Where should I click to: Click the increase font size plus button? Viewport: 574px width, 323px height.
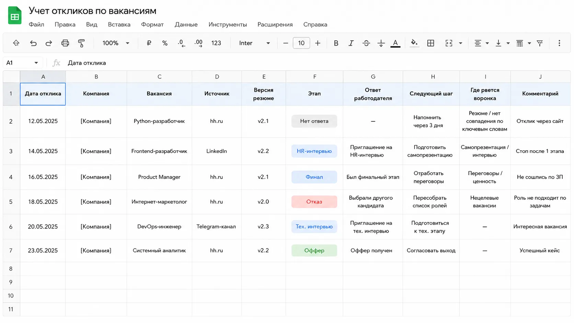[318, 43]
